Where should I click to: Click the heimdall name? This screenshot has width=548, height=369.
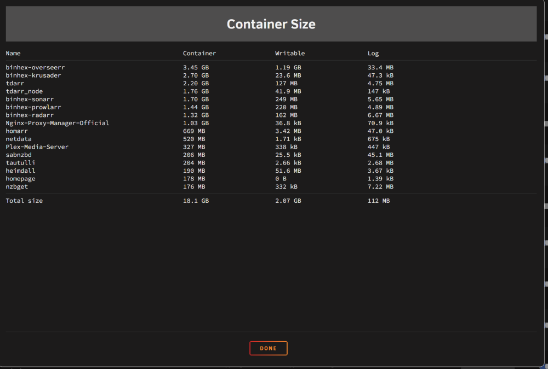pos(20,171)
